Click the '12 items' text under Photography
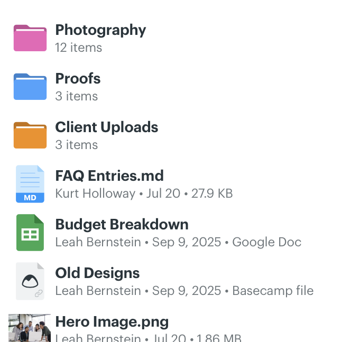 [79, 48]
